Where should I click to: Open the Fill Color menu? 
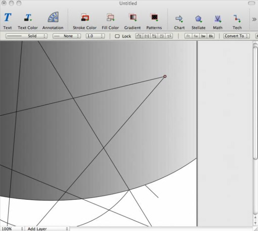[110, 21]
